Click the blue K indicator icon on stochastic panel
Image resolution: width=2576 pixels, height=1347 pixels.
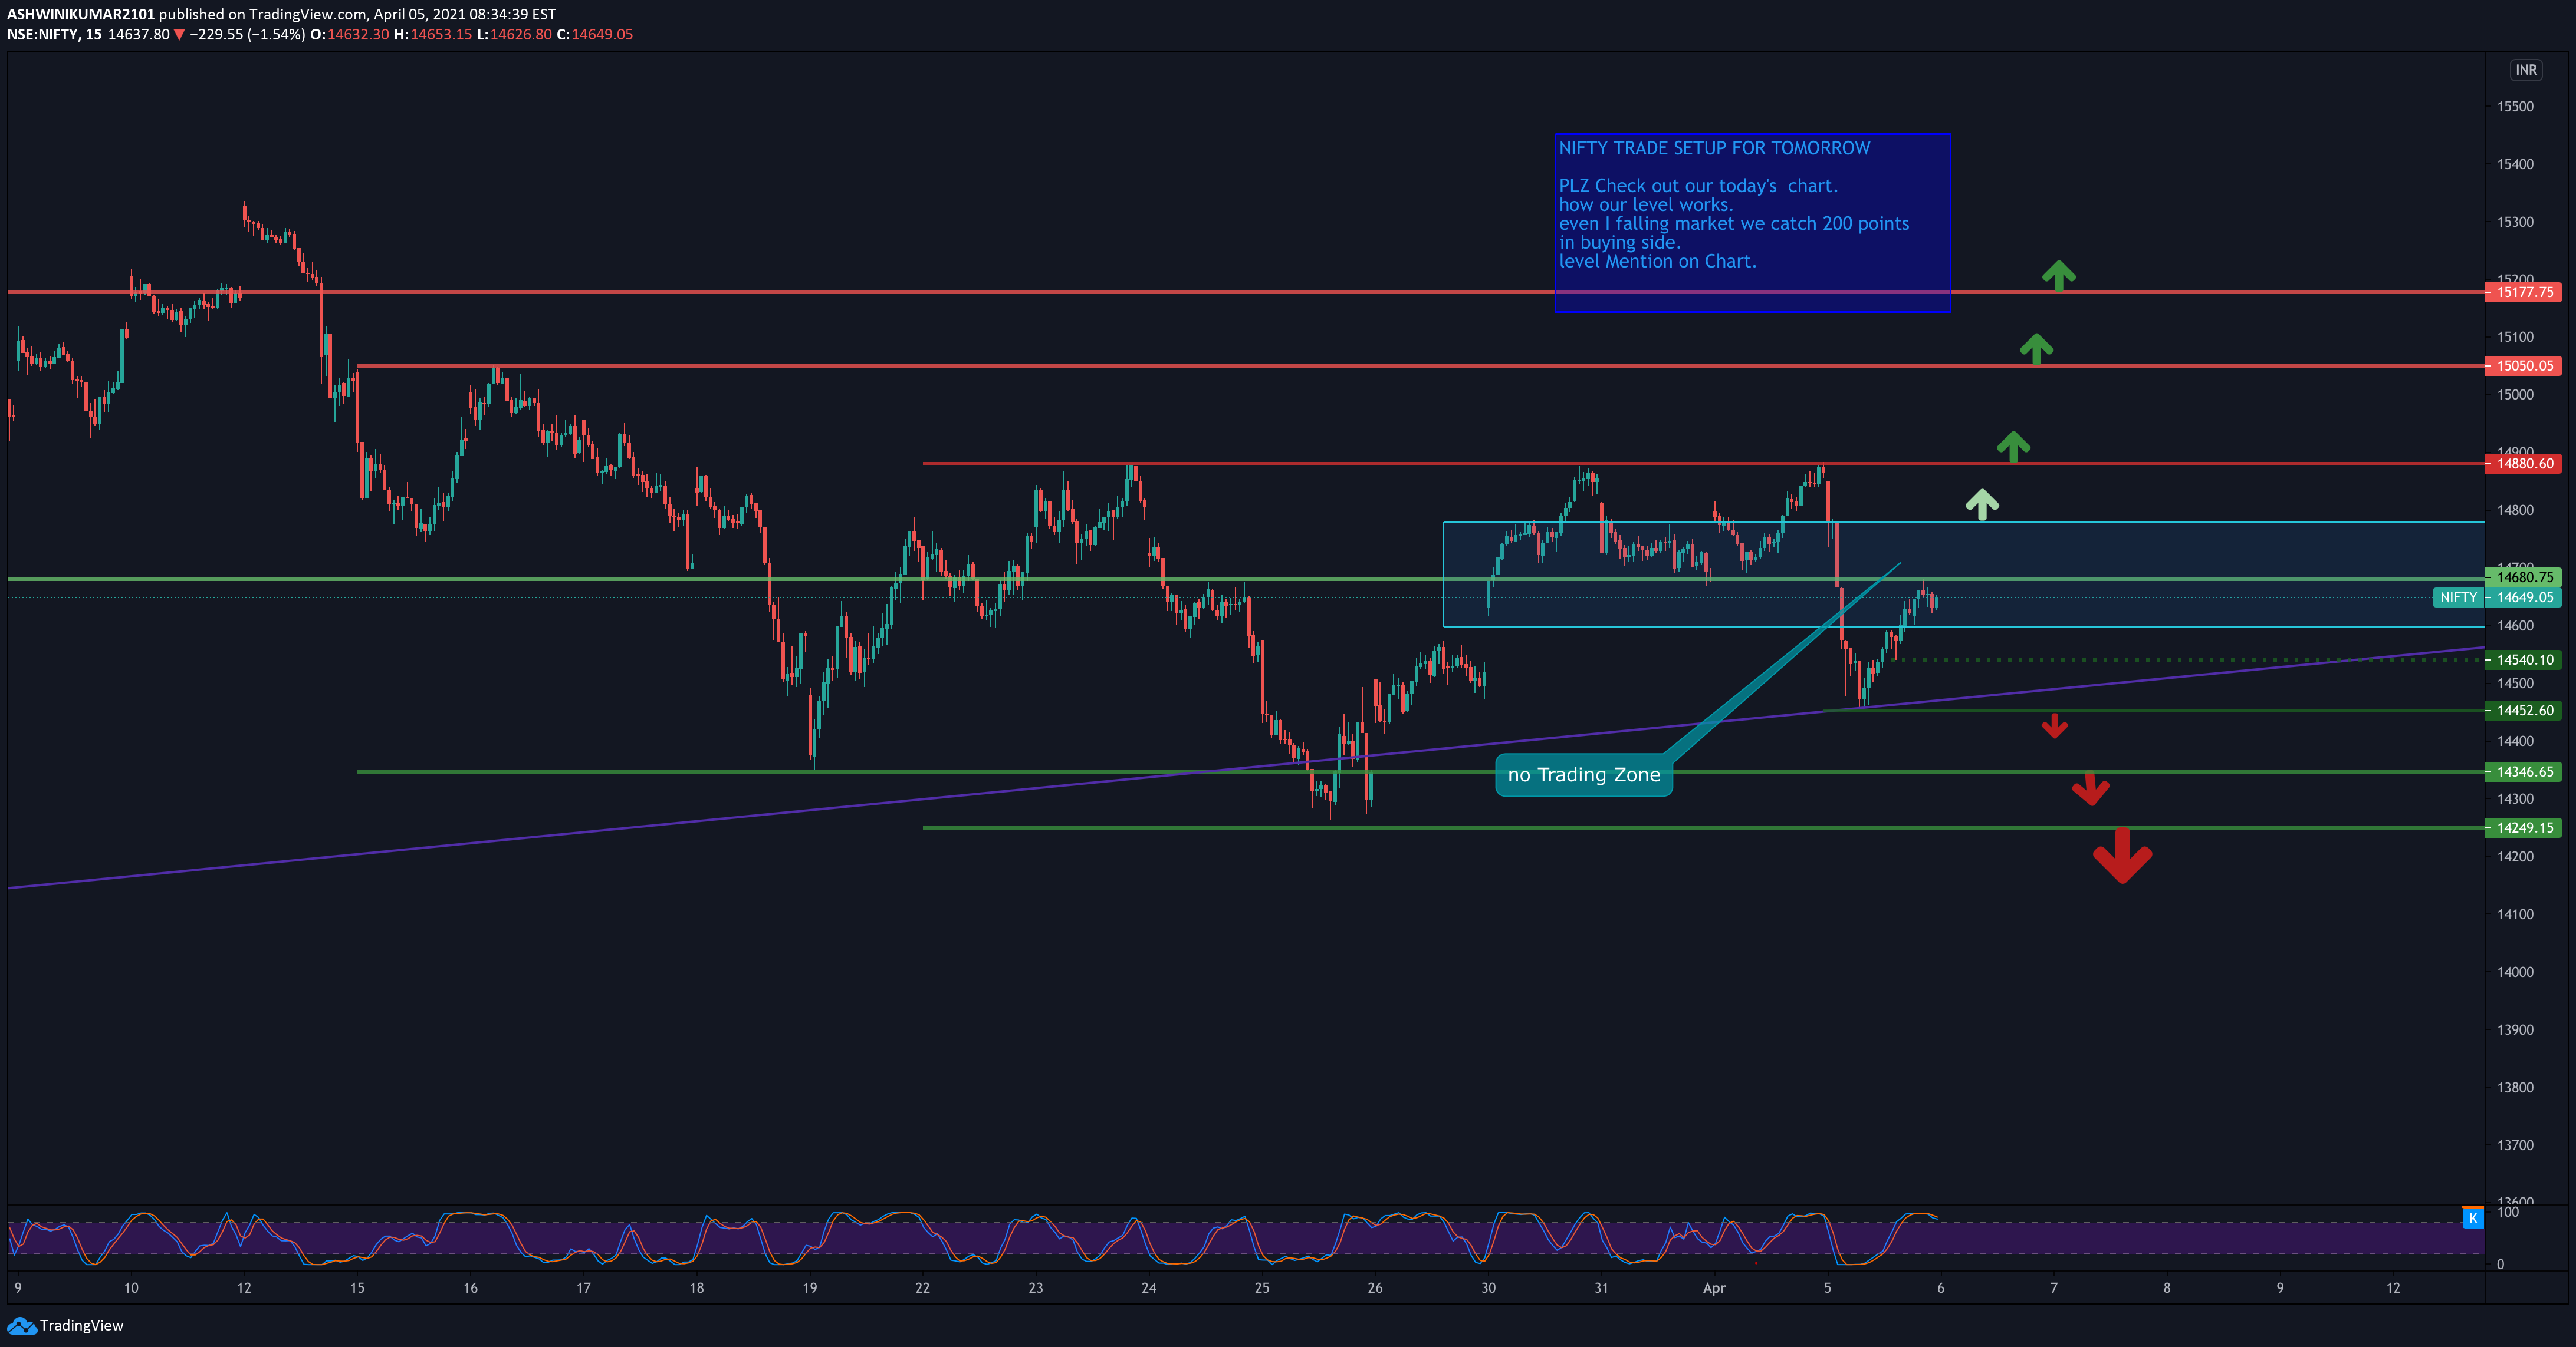click(2472, 1218)
